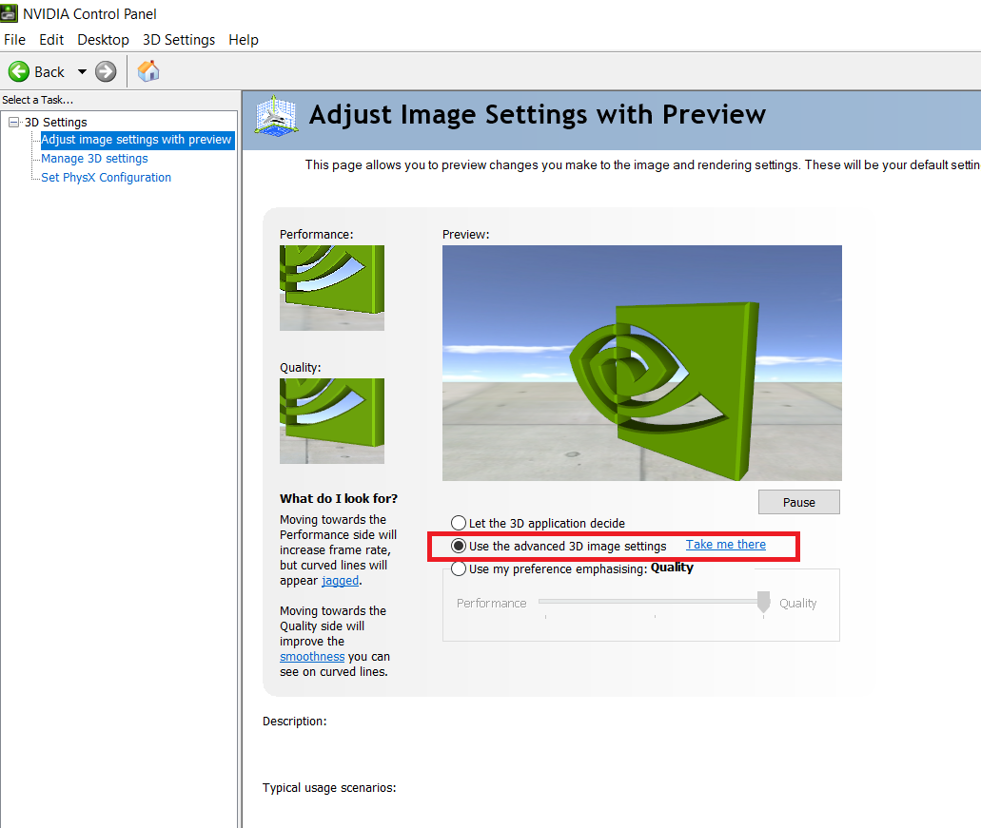Select Adjust image settings with preview
Image resolution: width=981 pixels, height=828 pixels.
(136, 140)
